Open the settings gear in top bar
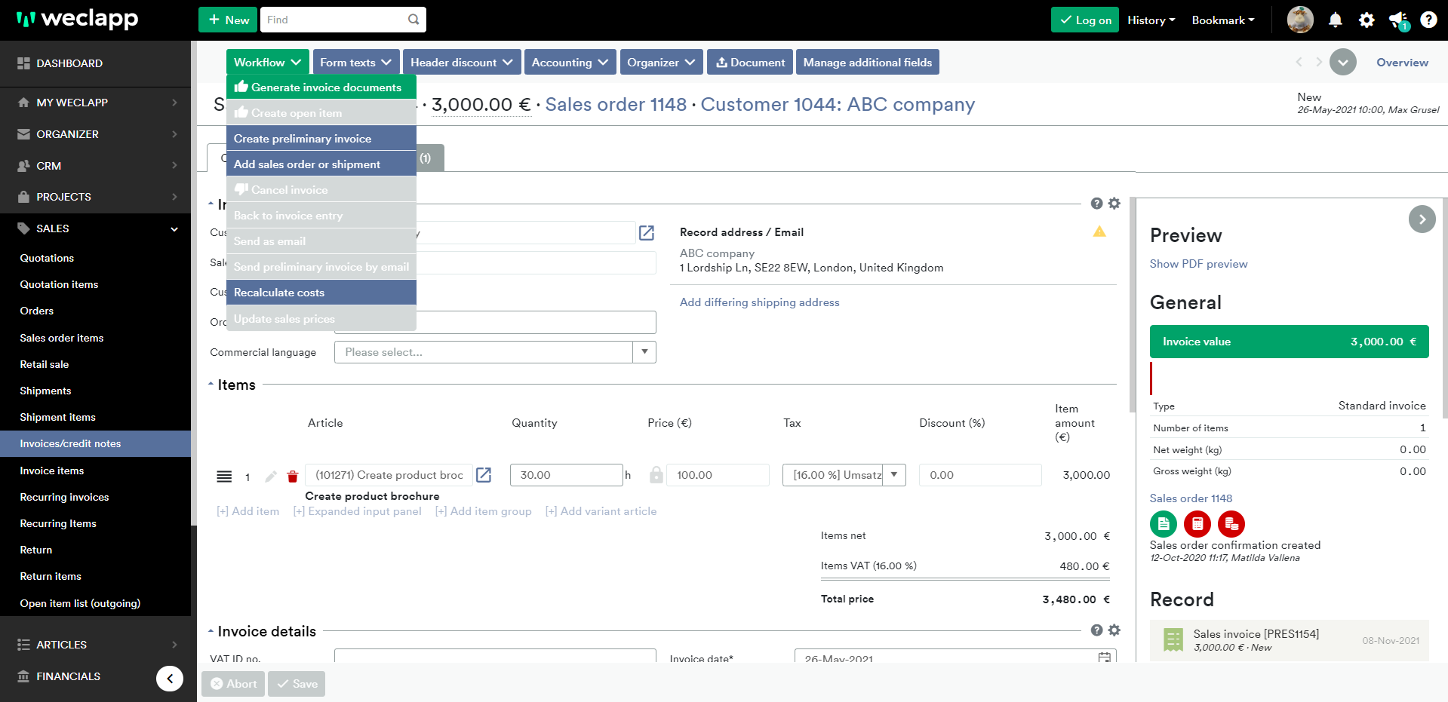Screen dimensions: 1448x702 click(1367, 20)
